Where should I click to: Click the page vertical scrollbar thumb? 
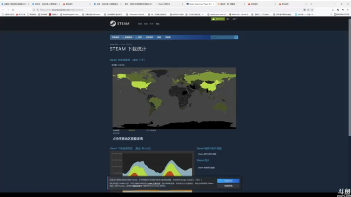click(349, 77)
